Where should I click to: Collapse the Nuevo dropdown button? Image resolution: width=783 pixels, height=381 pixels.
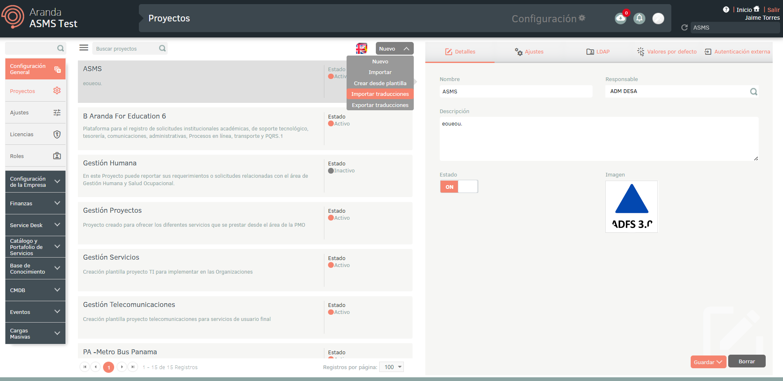point(394,49)
